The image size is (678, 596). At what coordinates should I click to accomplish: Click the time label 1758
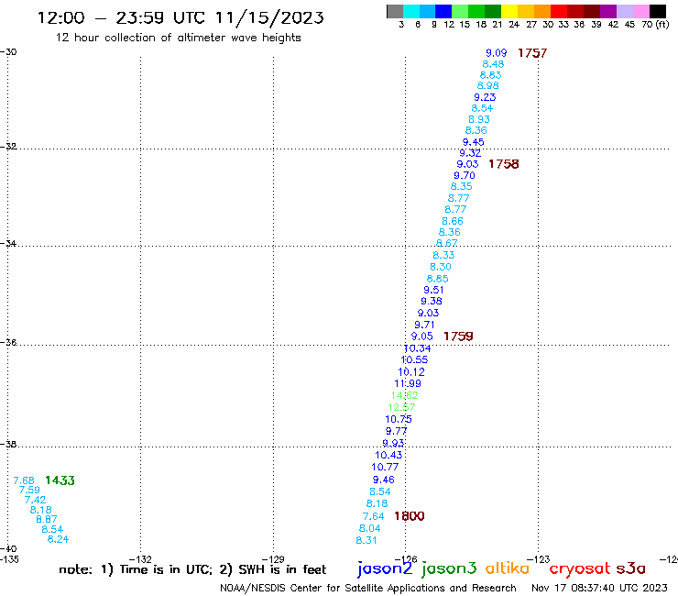[504, 164]
